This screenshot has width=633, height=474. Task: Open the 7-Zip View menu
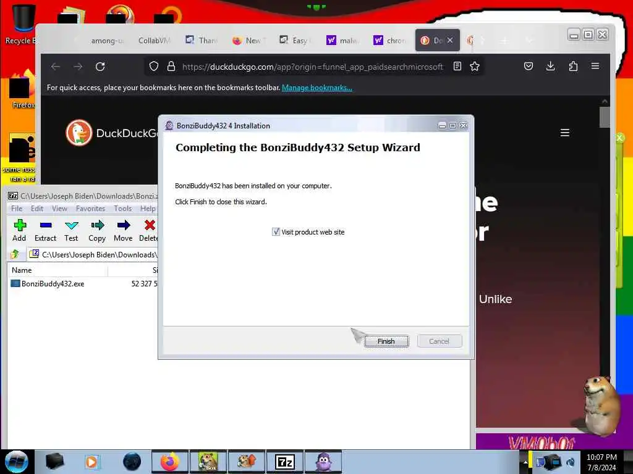coord(59,209)
